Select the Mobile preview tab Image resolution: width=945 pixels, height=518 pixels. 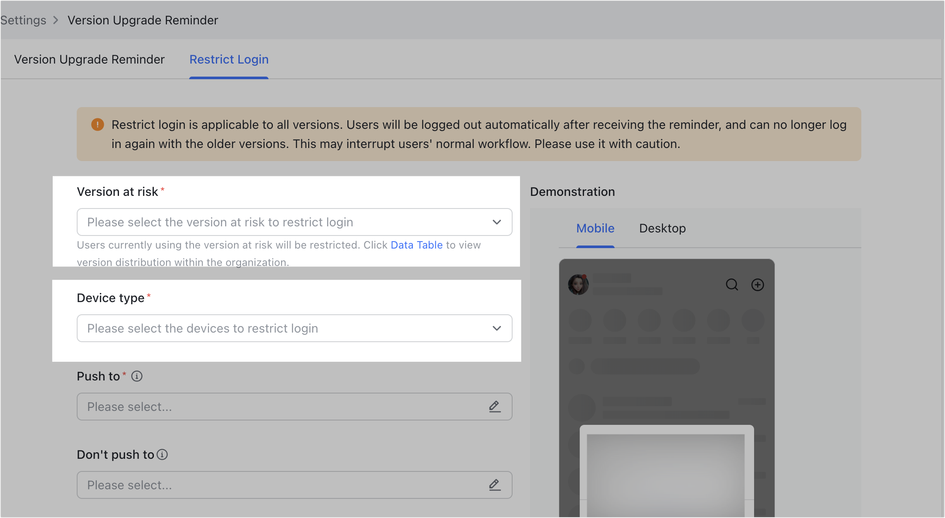click(595, 228)
